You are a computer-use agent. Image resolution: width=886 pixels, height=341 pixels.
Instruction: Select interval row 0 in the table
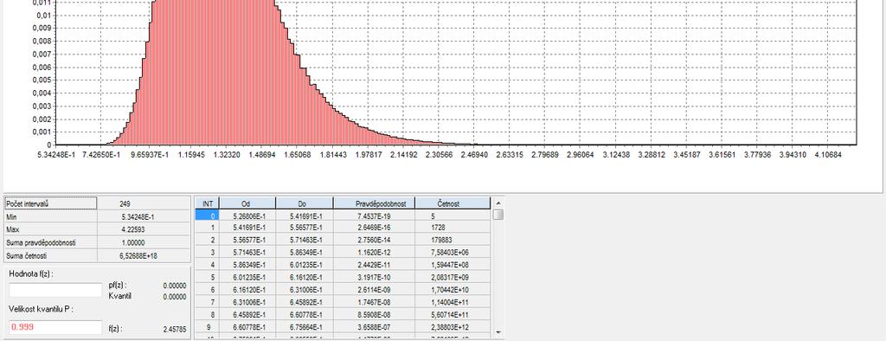point(343,216)
